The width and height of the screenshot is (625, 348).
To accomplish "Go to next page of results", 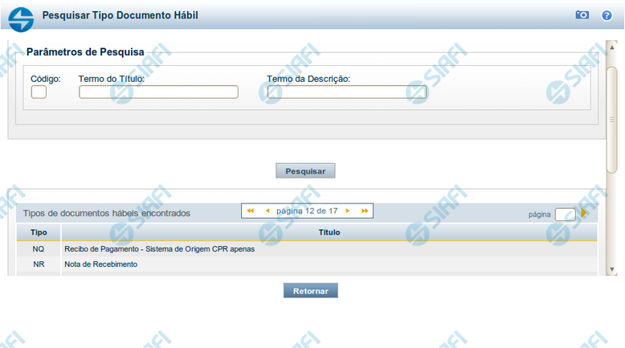I will pyautogui.click(x=347, y=211).
